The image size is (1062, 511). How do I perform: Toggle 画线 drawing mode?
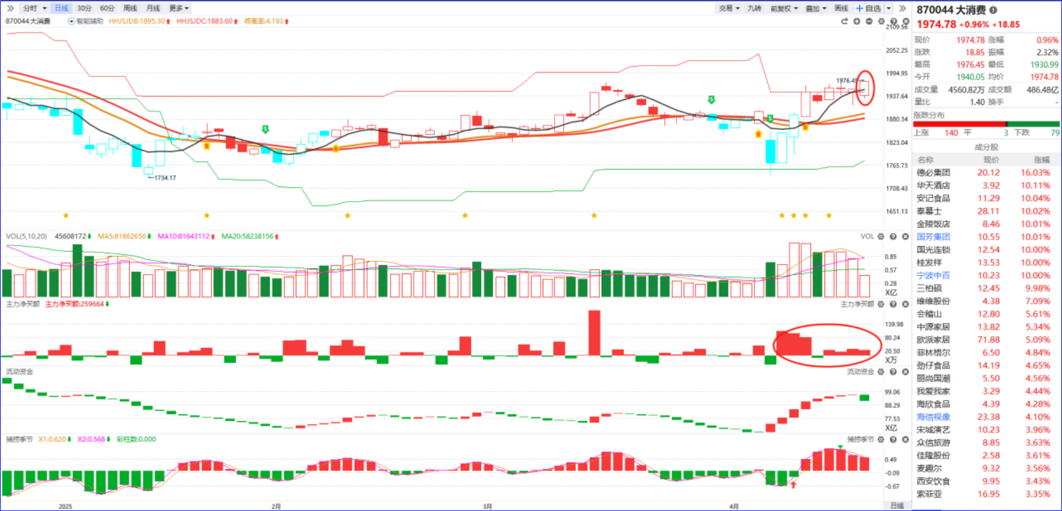(841, 8)
